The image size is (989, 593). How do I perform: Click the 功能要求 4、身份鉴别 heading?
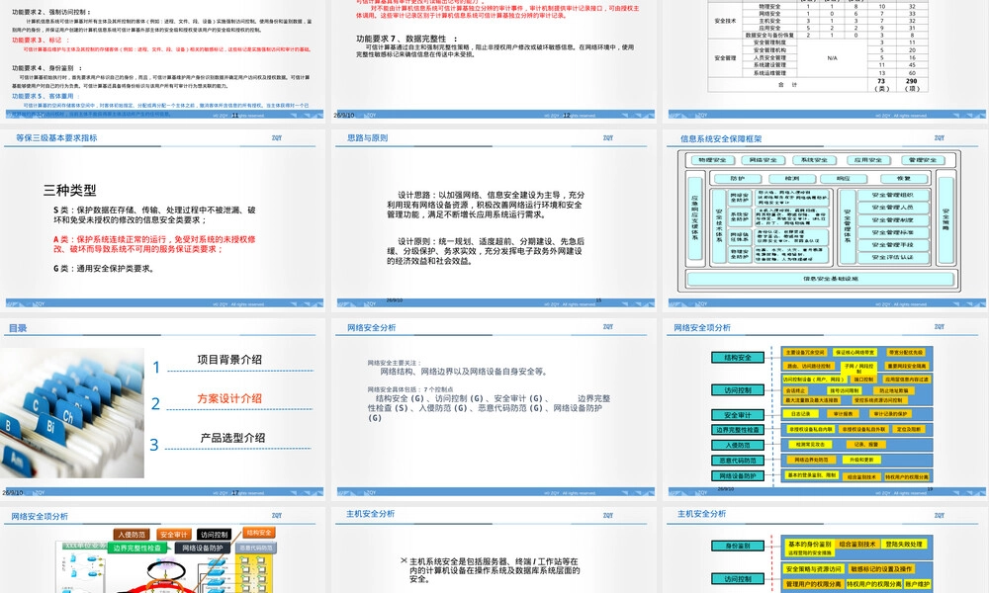46,68
